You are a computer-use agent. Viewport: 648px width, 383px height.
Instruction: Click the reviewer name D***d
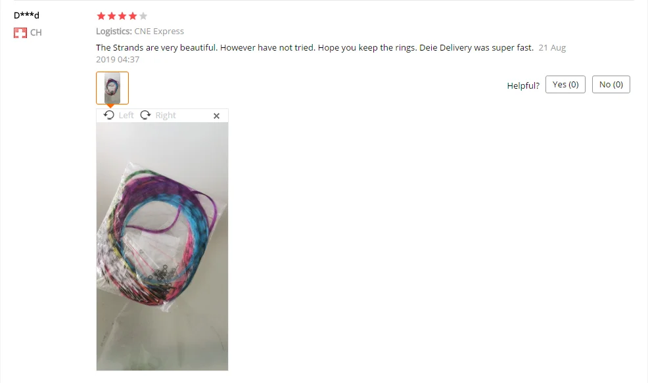[26, 15]
